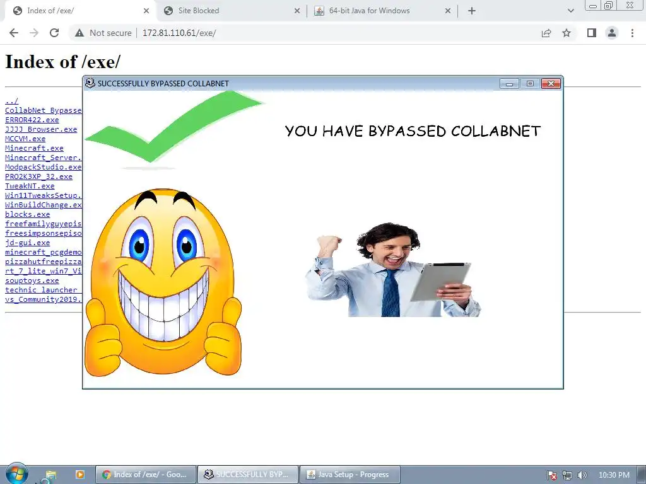The width and height of the screenshot is (646, 484).
Task: Close the 64-bit Java for Windows tab
Action: point(448,11)
